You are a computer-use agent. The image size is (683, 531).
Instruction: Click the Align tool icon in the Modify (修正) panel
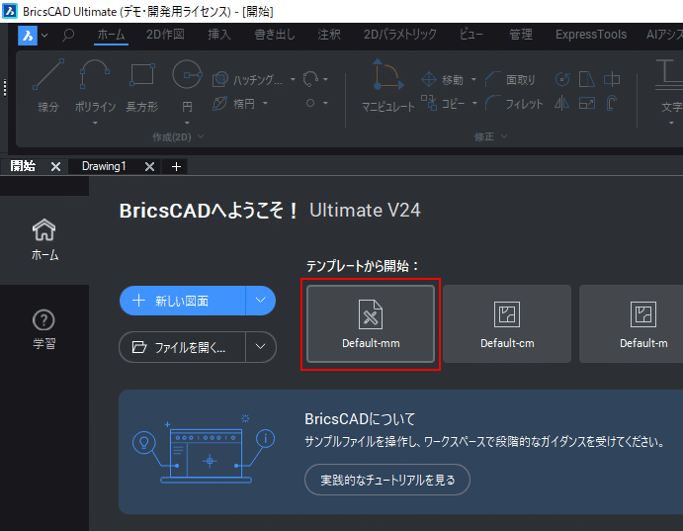[x=612, y=79]
